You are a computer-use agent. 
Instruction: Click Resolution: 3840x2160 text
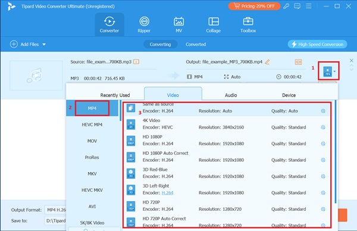[x=221, y=127]
